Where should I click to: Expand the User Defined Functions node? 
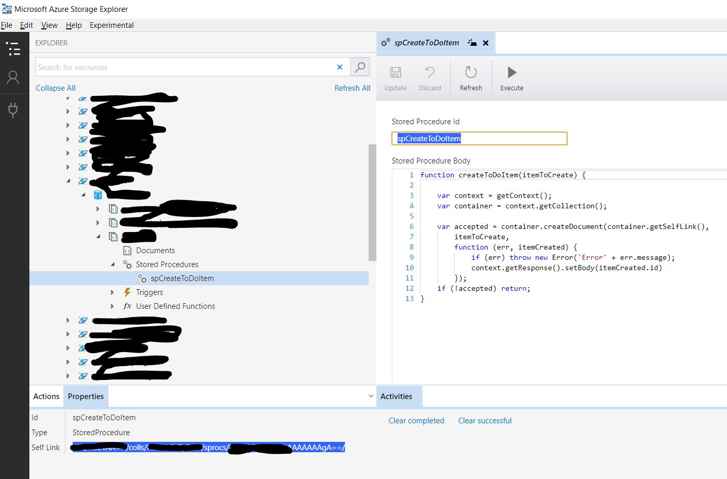pos(113,306)
